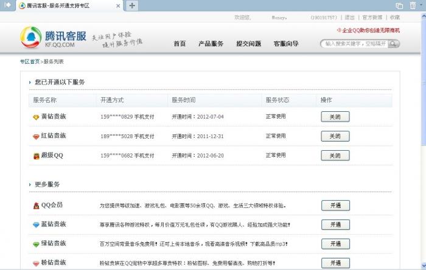
Task: Select the 腾讯客服-服务开通支持专区 tab
Action: point(70,5)
